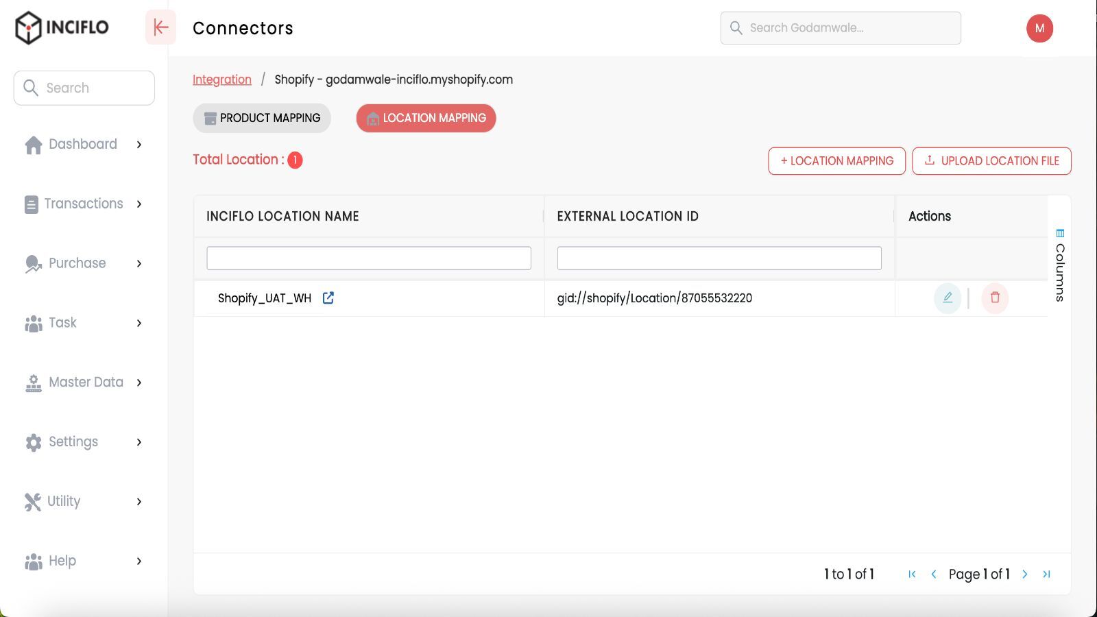Open the Transactions menu item
Viewport: 1097px width, 617px height.
pyautogui.click(x=84, y=204)
